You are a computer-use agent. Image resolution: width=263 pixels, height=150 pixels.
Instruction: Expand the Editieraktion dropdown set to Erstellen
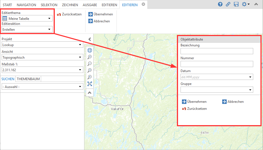point(27,29)
